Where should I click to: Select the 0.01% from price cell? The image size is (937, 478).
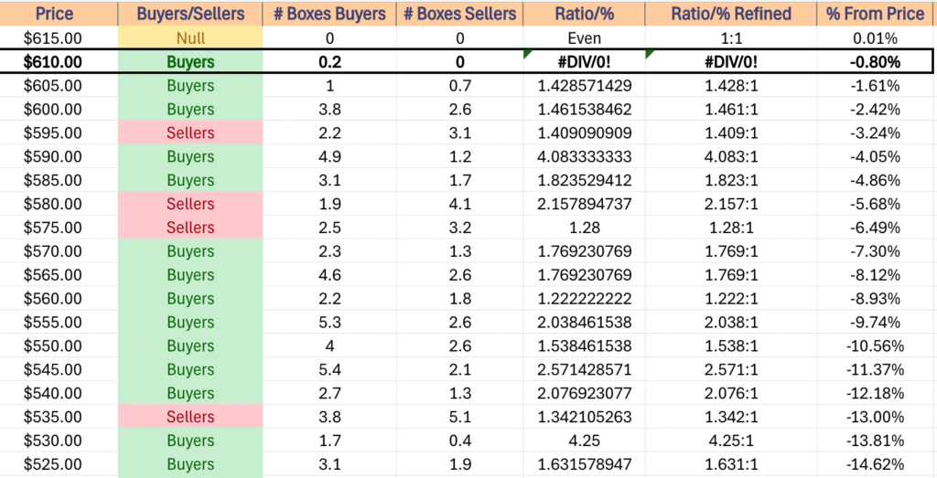click(x=877, y=38)
